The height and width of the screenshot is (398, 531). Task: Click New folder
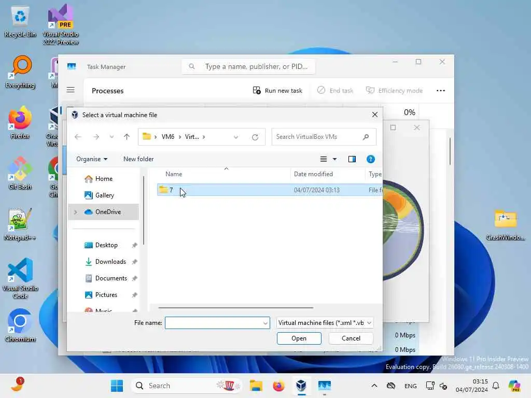[138, 159]
